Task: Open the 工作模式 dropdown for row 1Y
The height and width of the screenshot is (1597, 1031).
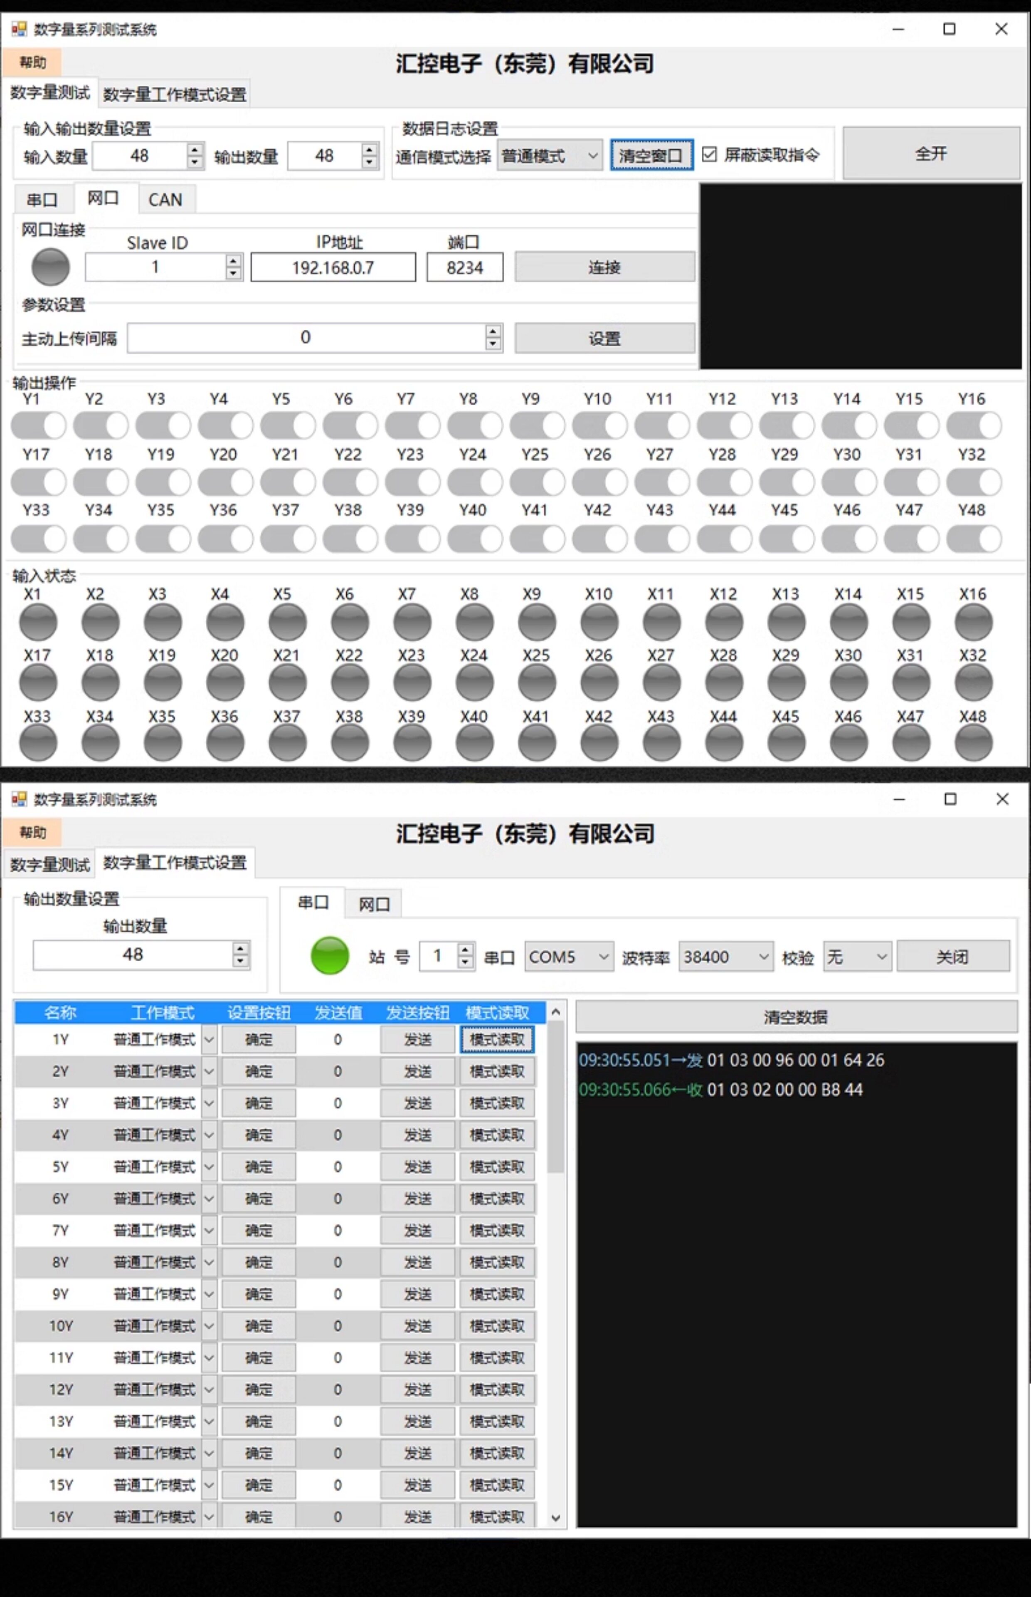Action: coord(209,1040)
